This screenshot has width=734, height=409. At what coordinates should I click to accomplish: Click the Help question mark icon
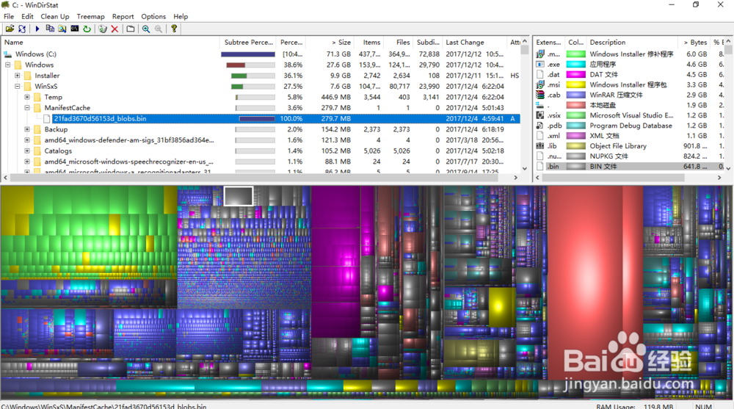pos(174,29)
